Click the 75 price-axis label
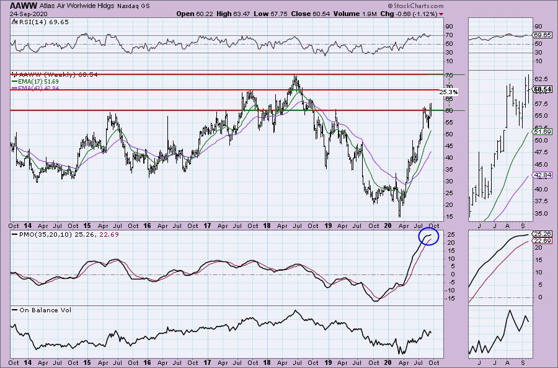This screenshot has width=558, height=368. point(449,75)
